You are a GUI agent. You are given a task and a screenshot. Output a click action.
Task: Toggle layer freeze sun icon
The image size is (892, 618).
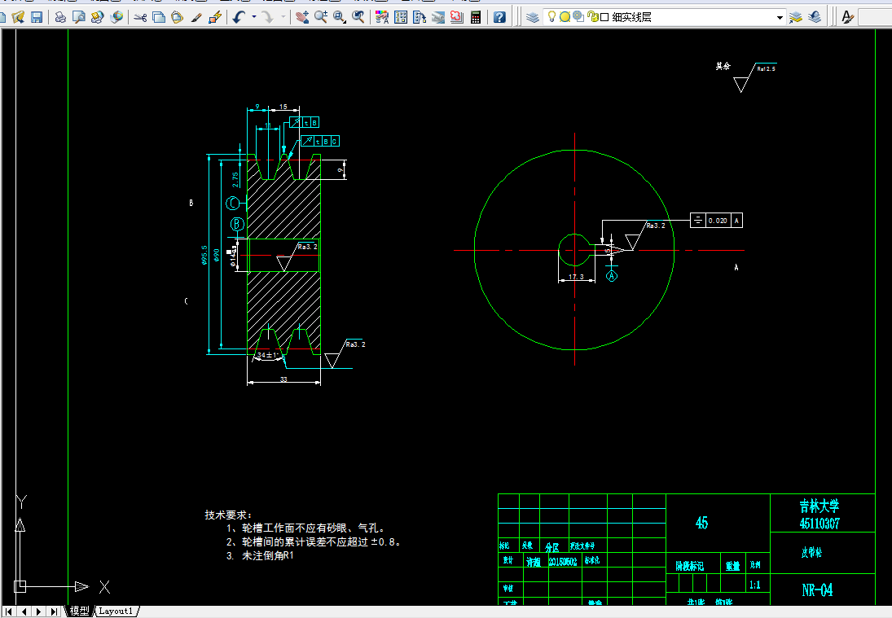565,16
